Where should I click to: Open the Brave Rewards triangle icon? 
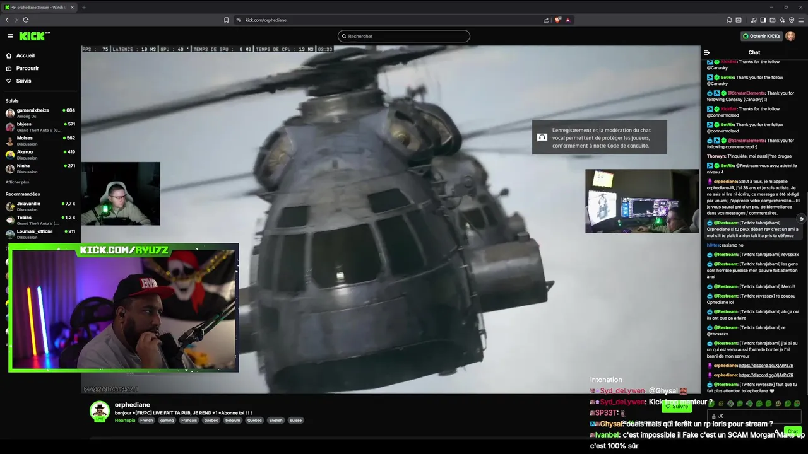point(568,20)
